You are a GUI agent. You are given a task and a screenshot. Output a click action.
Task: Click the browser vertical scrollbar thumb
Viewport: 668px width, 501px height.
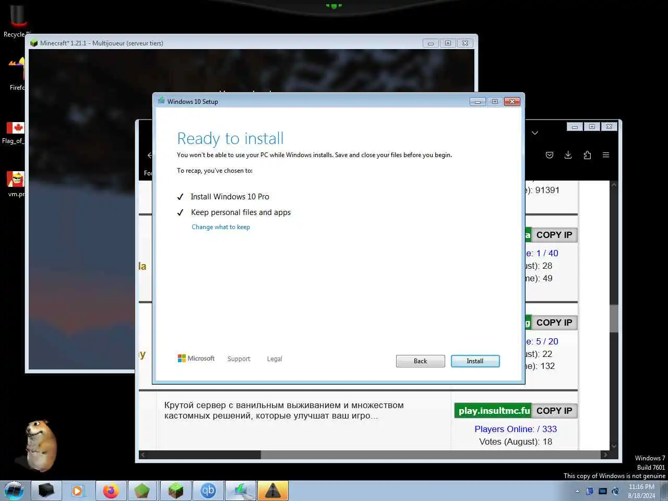click(614, 318)
